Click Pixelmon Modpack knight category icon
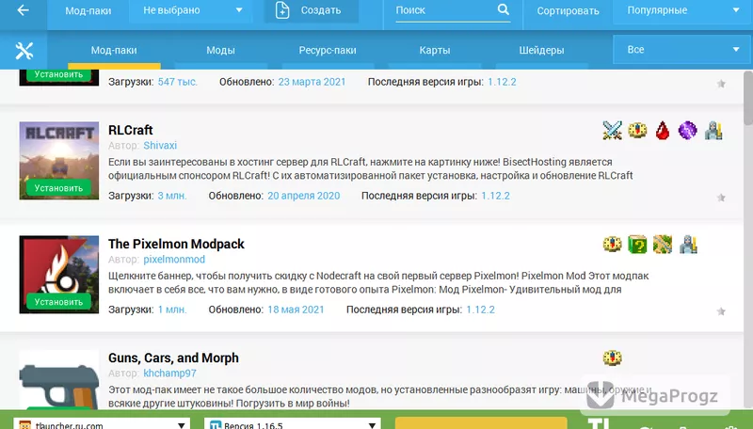 (x=688, y=245)
